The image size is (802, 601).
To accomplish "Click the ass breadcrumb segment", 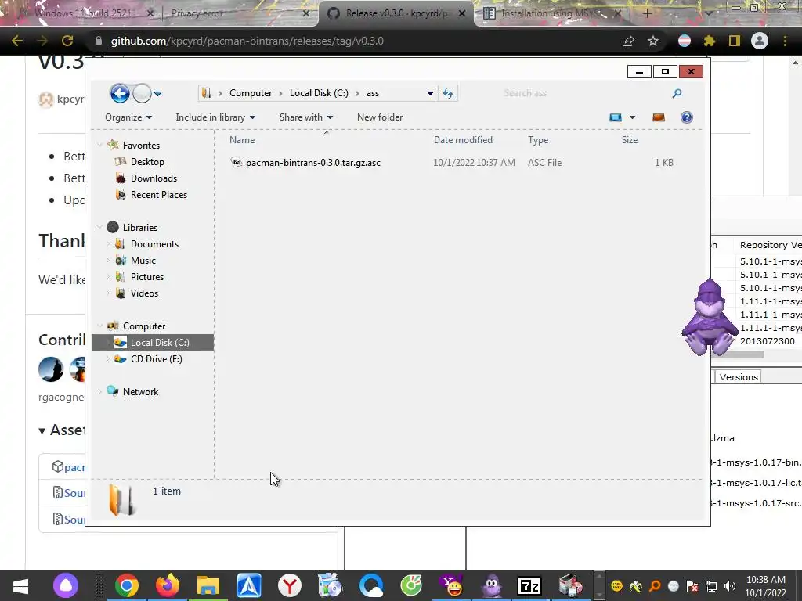I will [373, 93].
